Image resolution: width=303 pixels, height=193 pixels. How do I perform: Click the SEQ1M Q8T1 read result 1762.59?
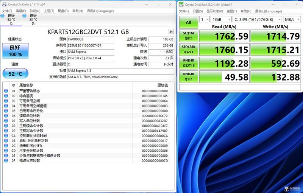(x=224, y=36)
